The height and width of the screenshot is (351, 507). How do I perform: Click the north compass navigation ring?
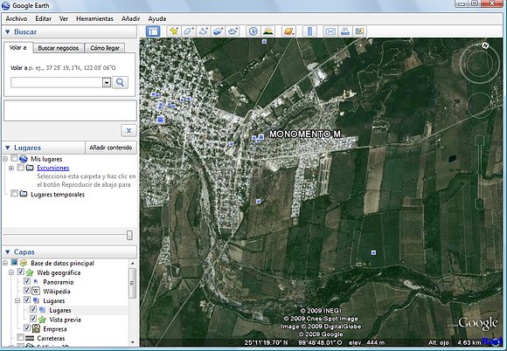click(x=480, y=63)
